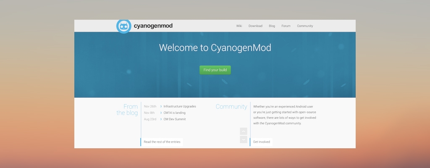The height and width of the screenshot is (168, 430).
Task: Click the chevron beside Infrastructure Upgrades
Action: click(161, 107)
